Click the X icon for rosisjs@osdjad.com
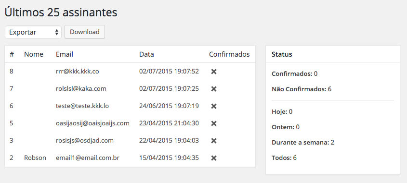 (214, 141)
